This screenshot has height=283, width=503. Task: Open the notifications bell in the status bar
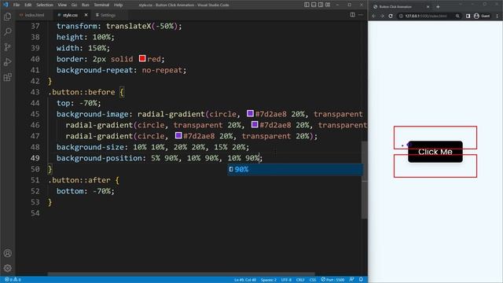tap(361, 280)
